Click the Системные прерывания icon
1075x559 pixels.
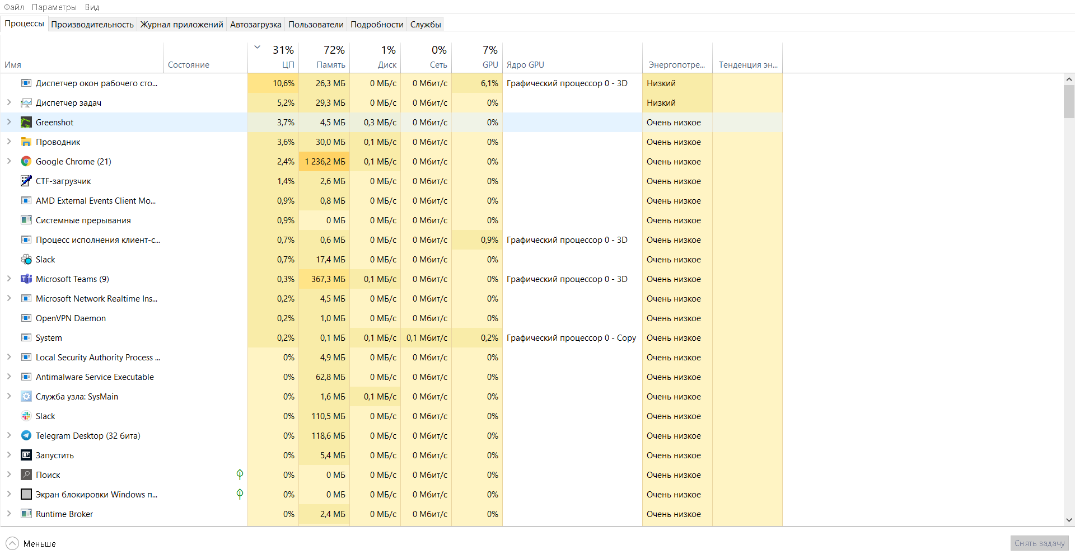point(26,220)
